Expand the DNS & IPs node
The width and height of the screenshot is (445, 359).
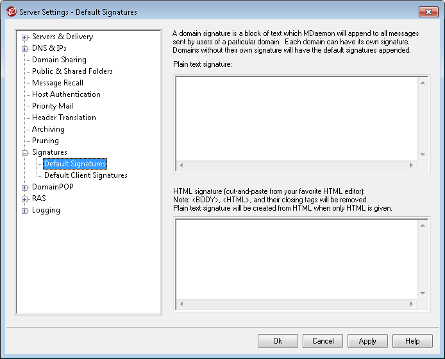[25, 49]
